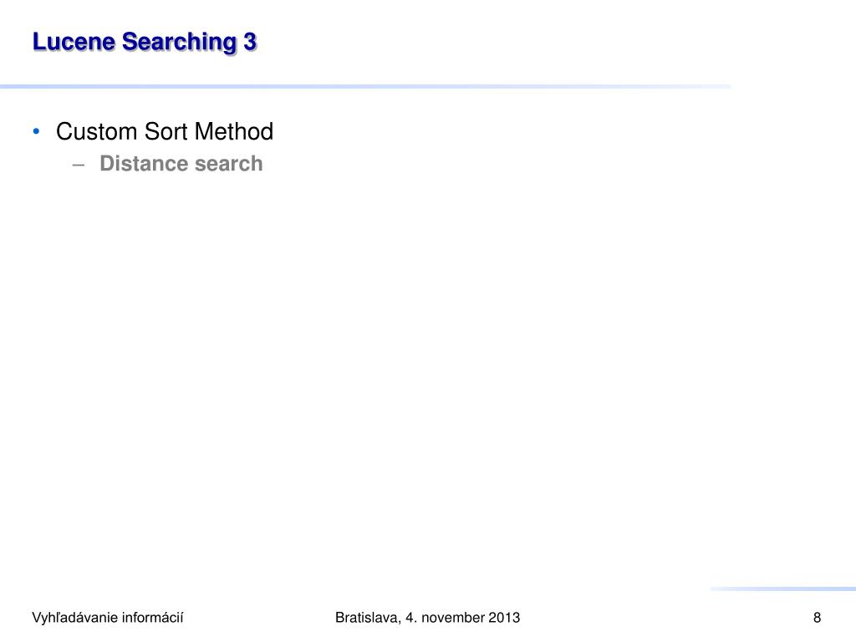The height and width of the screenshot is (642, 856).
Task: Click the blue bullet dot before Custom
Action: (x=37, y=131)
